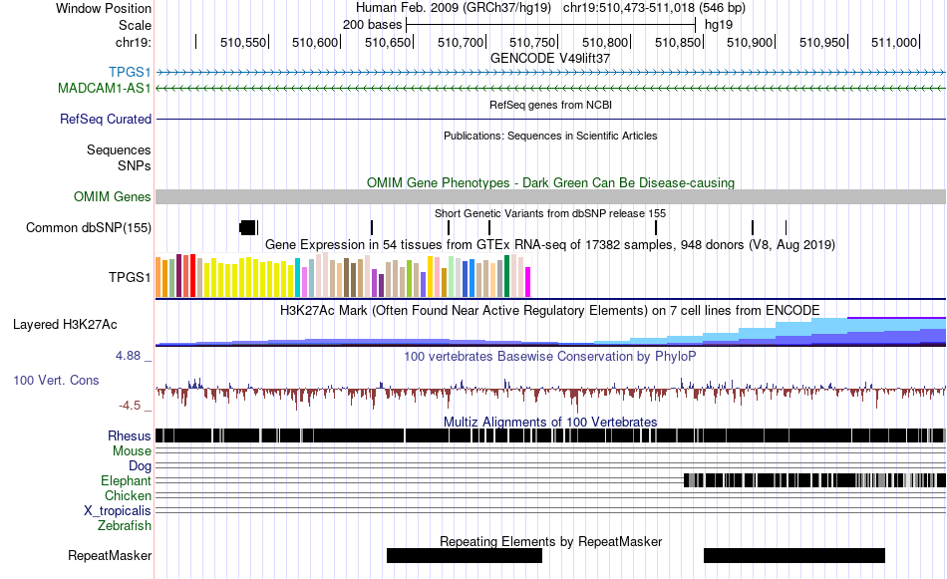
Task: Click the GTEx Gene Expression track title
Action: coord(550,244)
